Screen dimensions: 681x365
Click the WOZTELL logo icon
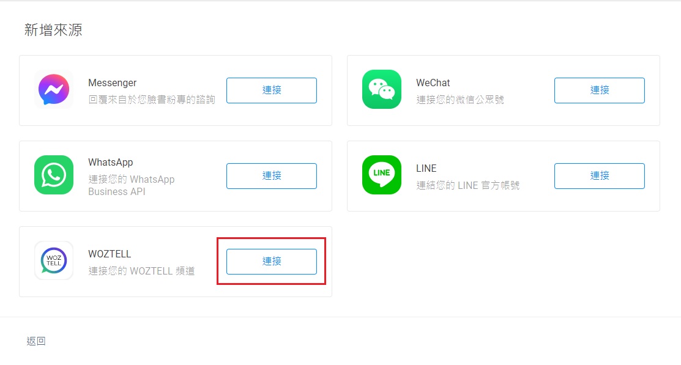point(54,260)
